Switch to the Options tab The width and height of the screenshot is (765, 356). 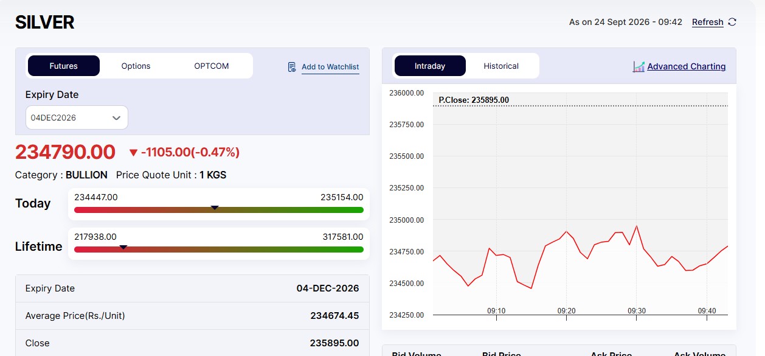coord(136,66)
